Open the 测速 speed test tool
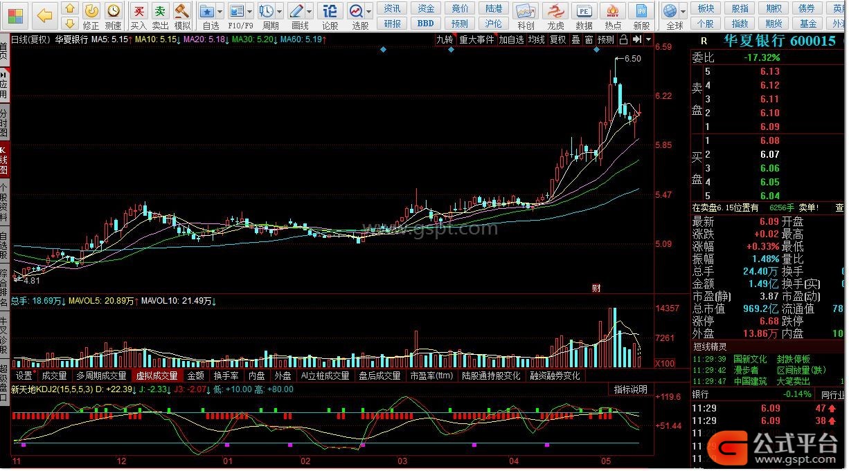Image resolution: width=849 pixels, height=471 pixels. pyautogui.click(x=113, y=16)
